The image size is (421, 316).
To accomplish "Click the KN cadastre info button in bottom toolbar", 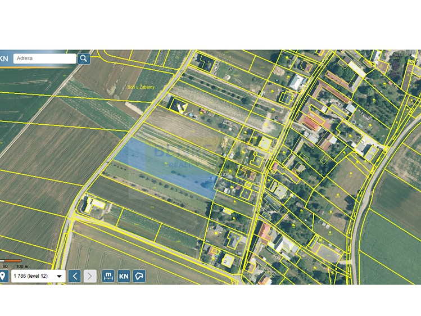I will pos(124,276).
